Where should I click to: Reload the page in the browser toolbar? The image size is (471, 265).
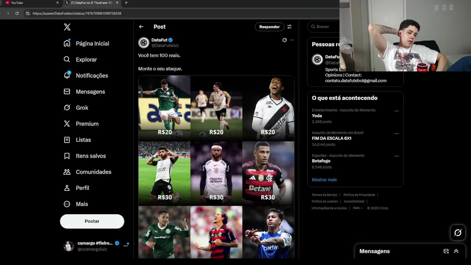17,13
